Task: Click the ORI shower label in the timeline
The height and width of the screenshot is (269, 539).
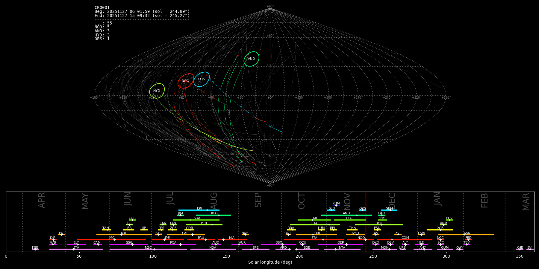Action: pos(317,233)
